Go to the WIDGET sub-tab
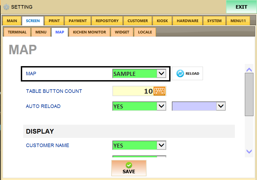The height and width of the screenshot is (180, 257). [122, 32]
